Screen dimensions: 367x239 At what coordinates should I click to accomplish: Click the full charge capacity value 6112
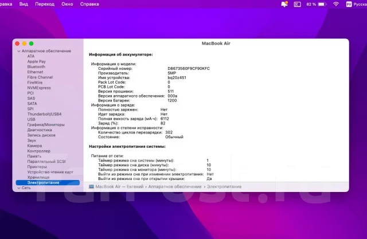[x=165, y=119]
